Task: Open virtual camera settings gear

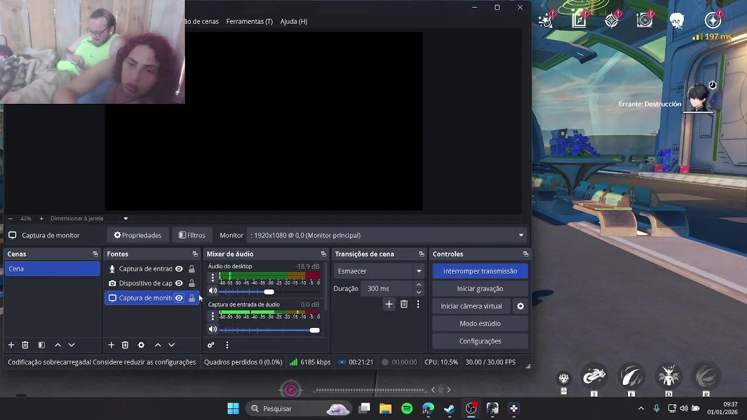Action: (521, 306)
